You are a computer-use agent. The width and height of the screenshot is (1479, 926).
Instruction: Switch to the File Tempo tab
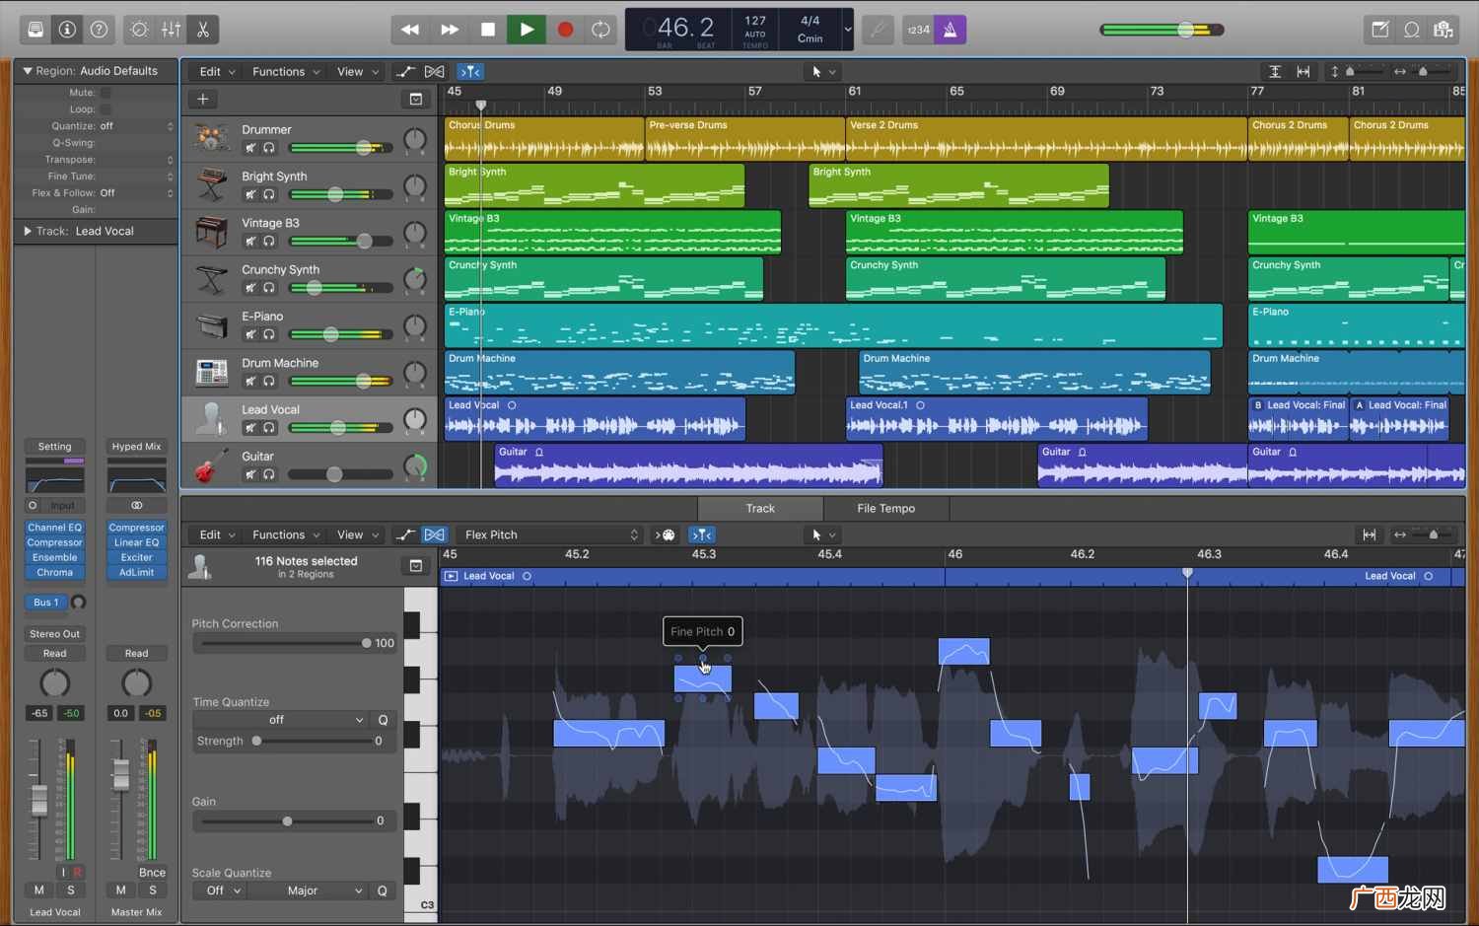point(886,508)
